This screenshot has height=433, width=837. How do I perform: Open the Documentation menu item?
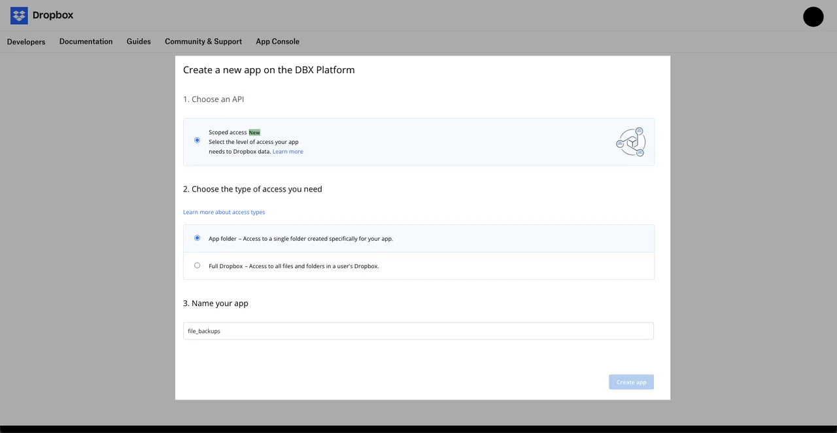click(86, 41)
